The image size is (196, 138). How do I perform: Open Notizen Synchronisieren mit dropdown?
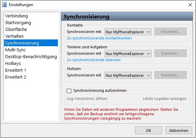coord(128,75)
